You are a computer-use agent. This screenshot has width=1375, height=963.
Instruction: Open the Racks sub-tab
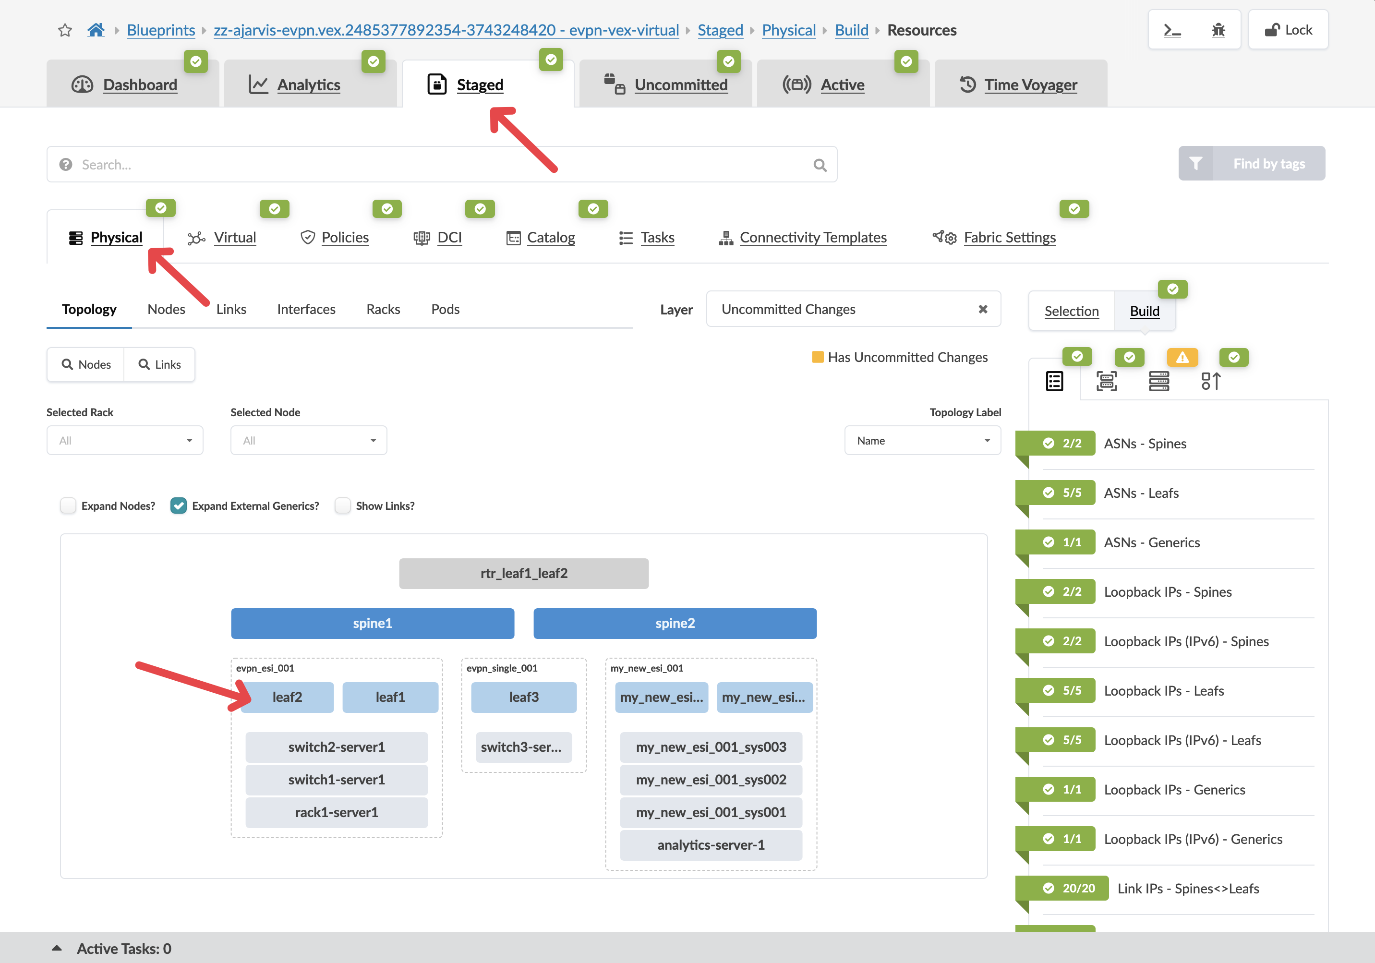pyautogui.click(x=383, y=309)
